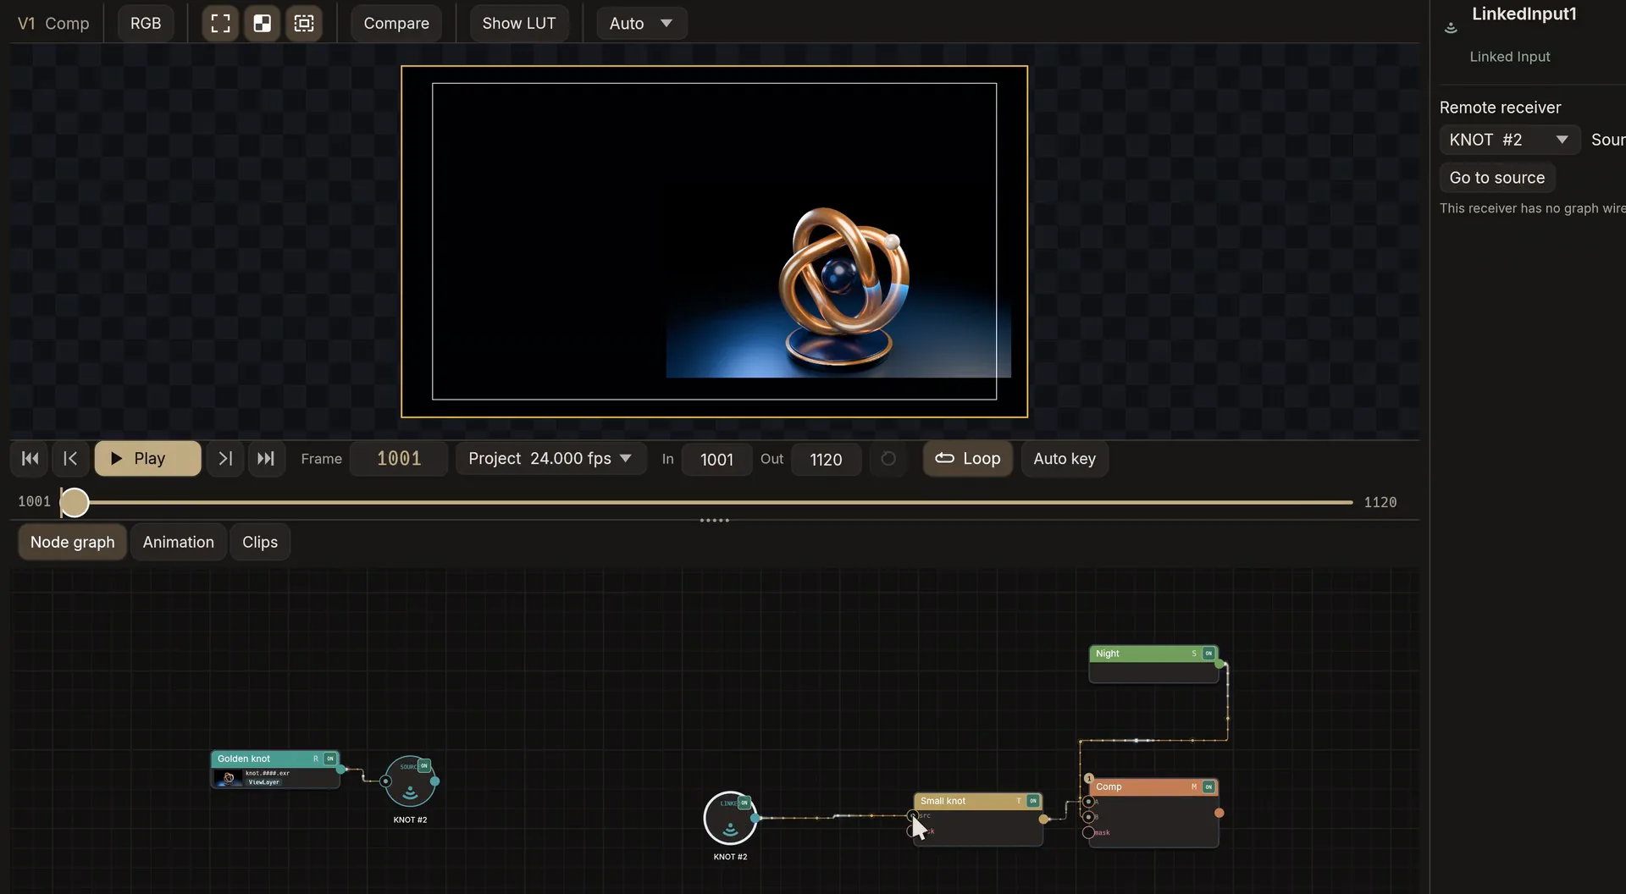Step back one frame
This screenshot has height=894, width=1626.
70,458
